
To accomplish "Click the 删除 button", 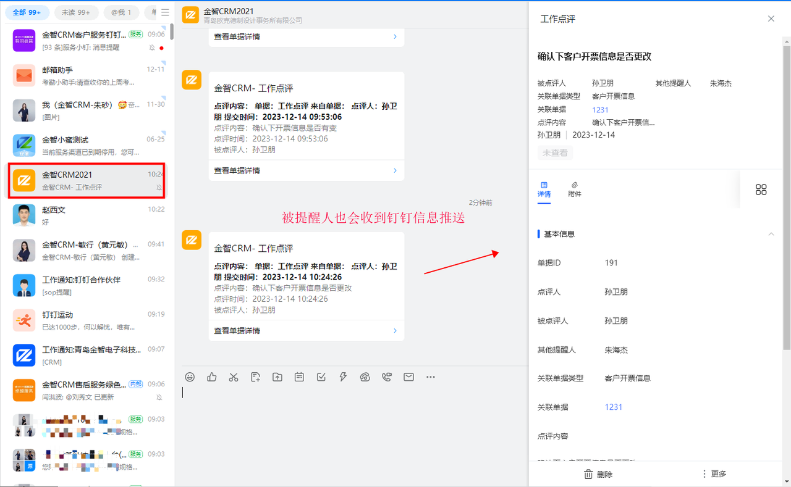I will point(598,474).
